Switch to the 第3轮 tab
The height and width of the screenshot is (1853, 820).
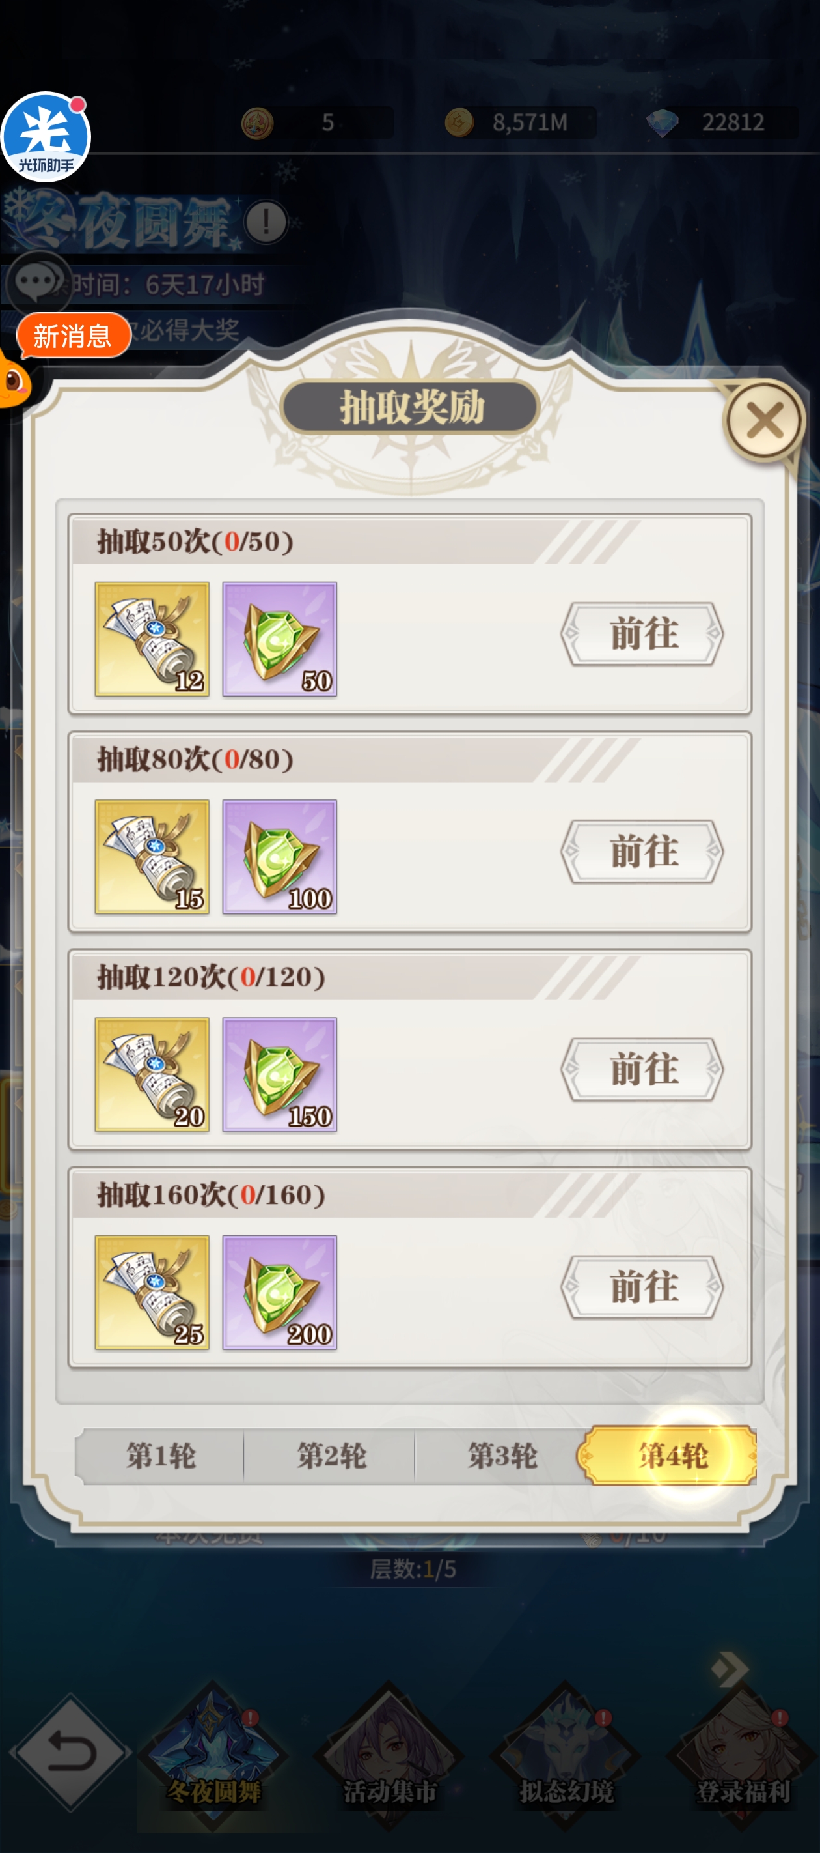[x=502, y=1456]
